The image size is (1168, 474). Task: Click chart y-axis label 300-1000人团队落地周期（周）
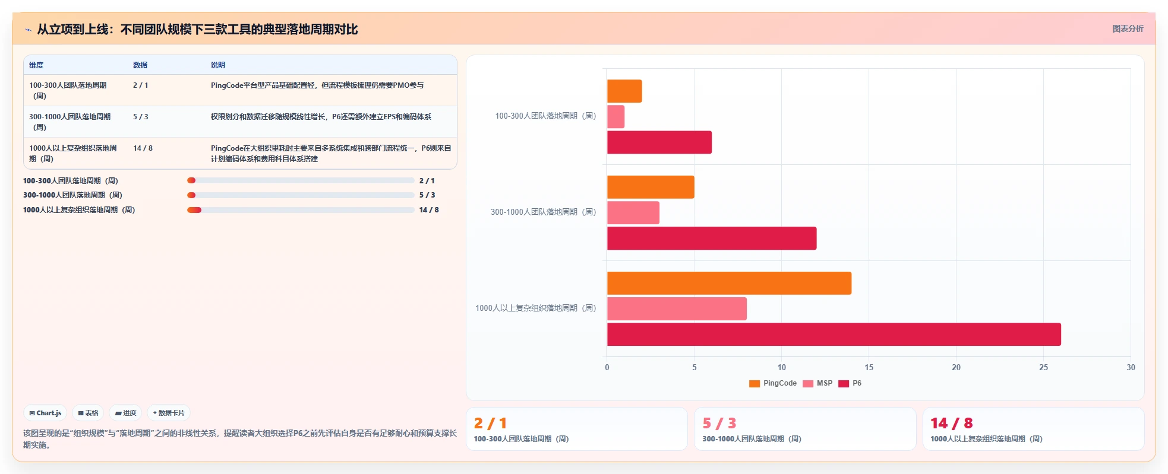tap(543, 212)
